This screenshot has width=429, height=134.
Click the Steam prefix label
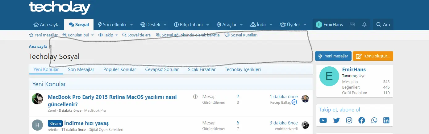pos(55,124)
